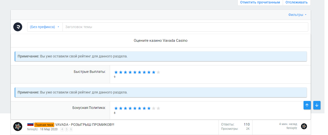Viewport: 328px width, 135px height.
Task: Open thread VAVADA - РОЗЫГРЫШ ПРОМИКОВ!!!
Action: pos(85,125)
